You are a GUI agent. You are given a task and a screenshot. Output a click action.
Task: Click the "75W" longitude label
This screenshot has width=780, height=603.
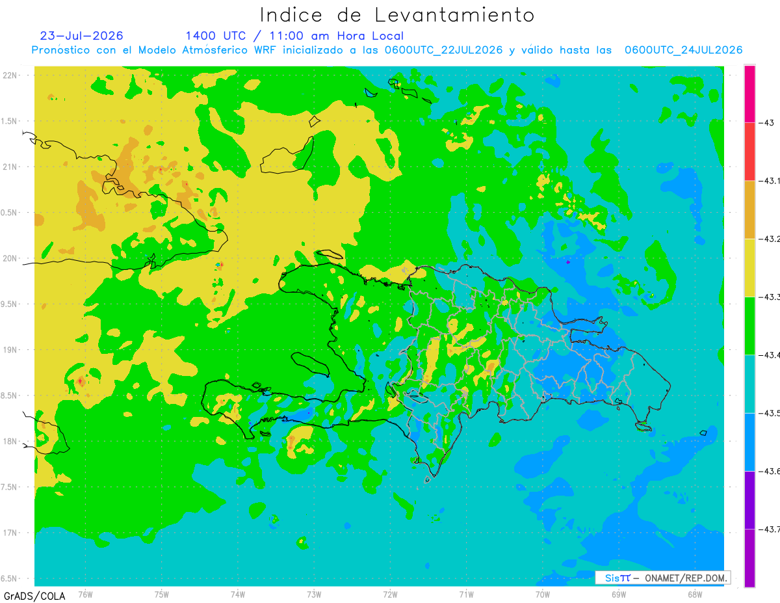point(162,594)
